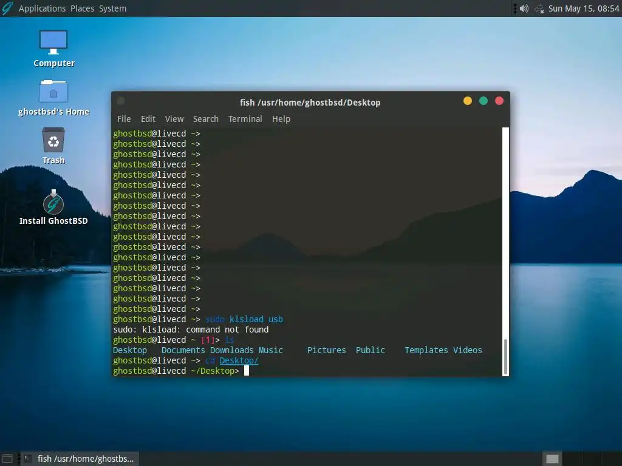The height and width of the screenshot is (466, 622).
Task: Click the 'Downloads' directory in ls output
Action: point(231,350)
